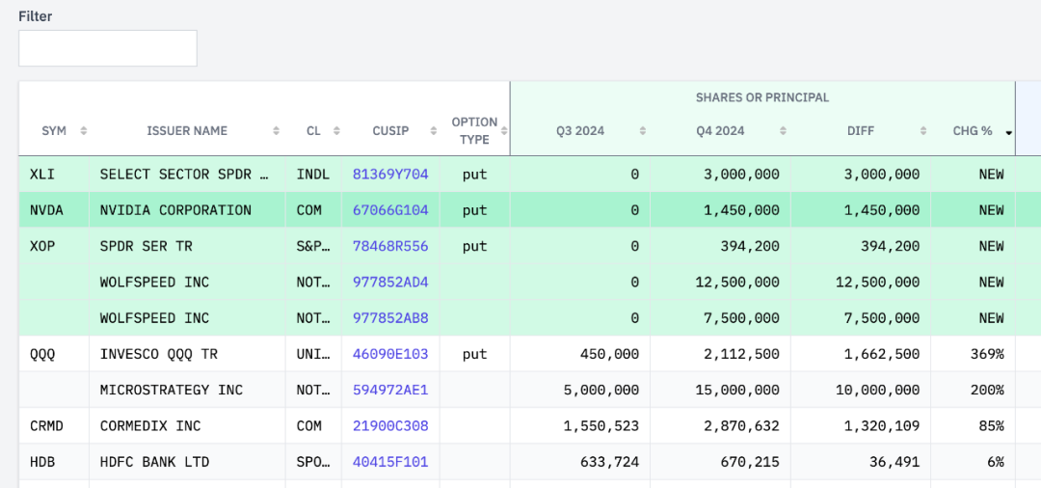Click the DIFF header label
Image resolution: width=1041 pixels, height=488 pixels.
861,131
